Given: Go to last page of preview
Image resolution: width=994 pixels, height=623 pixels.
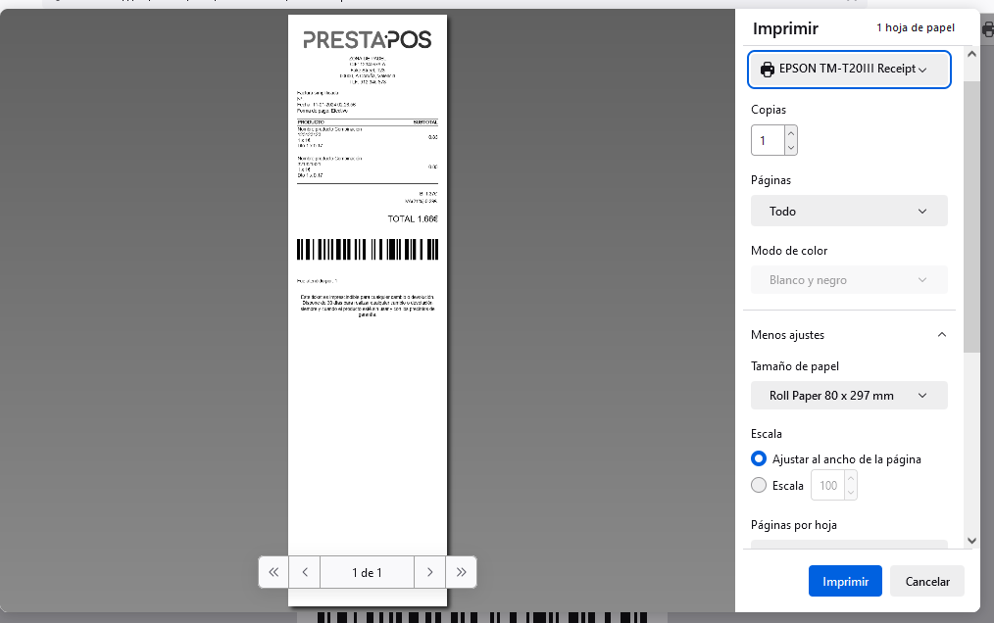Looking at the screenshot, I should (x=461, y=572).
